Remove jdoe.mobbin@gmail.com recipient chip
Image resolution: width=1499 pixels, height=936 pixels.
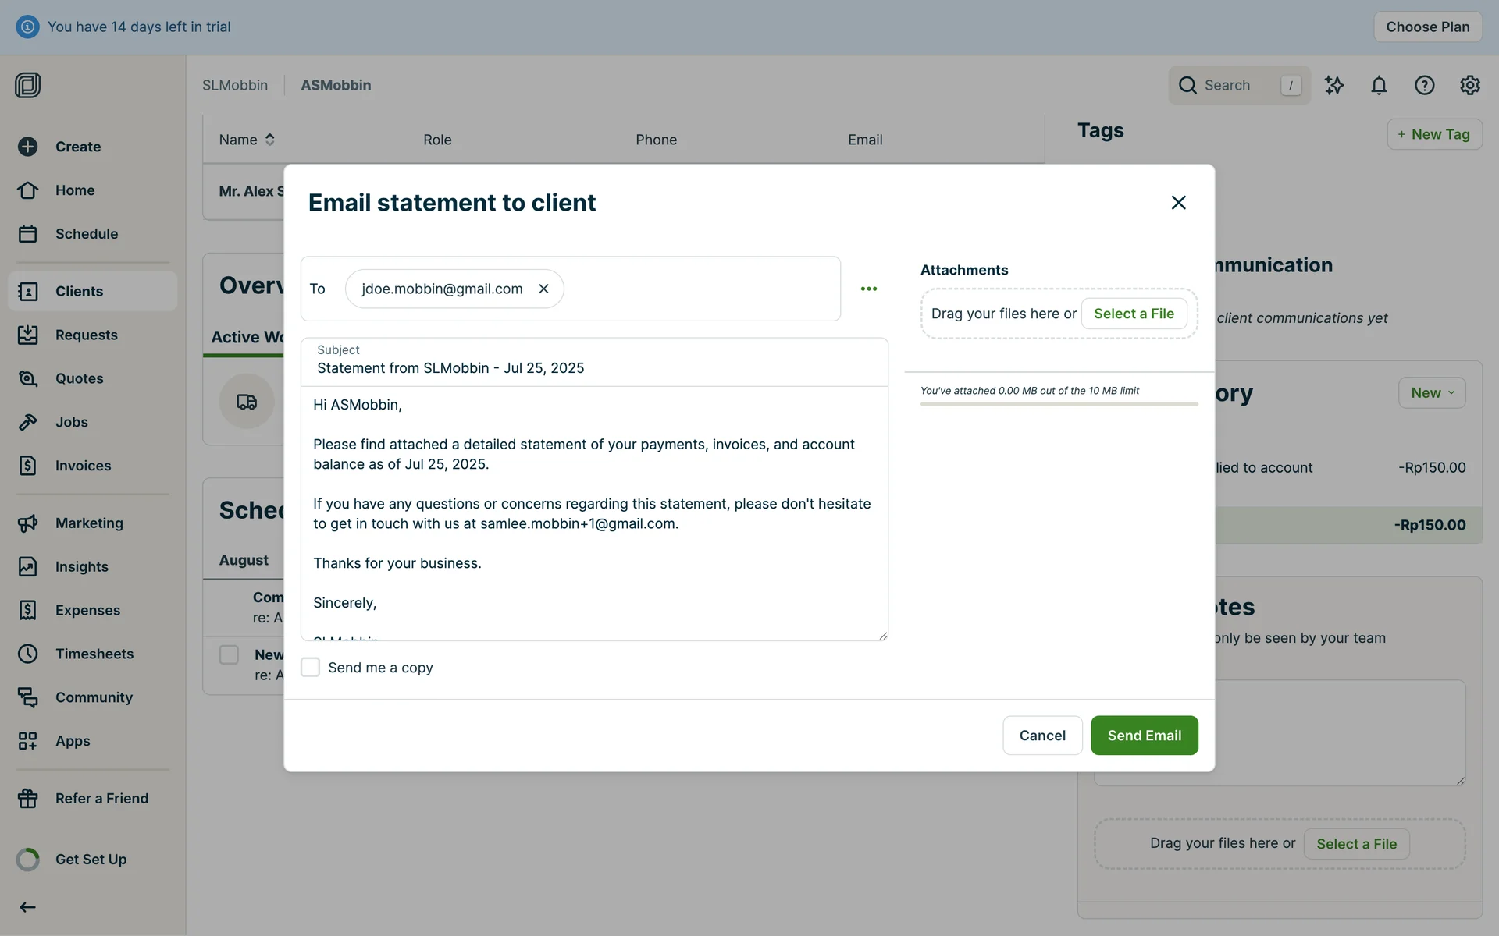[x=543, y=289]
